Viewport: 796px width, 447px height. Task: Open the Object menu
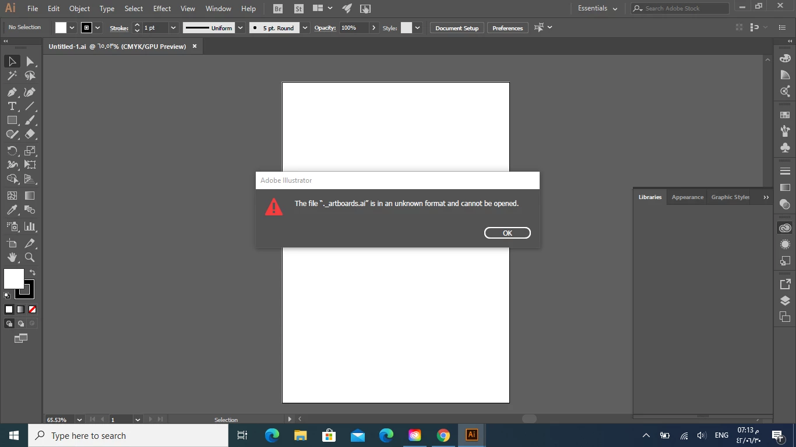tap(79, 9)
